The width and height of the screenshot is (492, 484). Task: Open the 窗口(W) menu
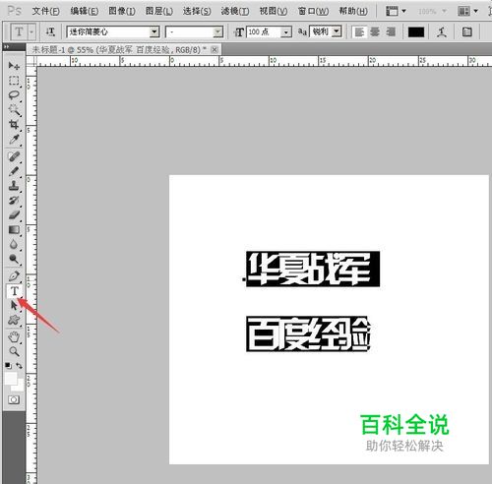[x=313, y=11]
